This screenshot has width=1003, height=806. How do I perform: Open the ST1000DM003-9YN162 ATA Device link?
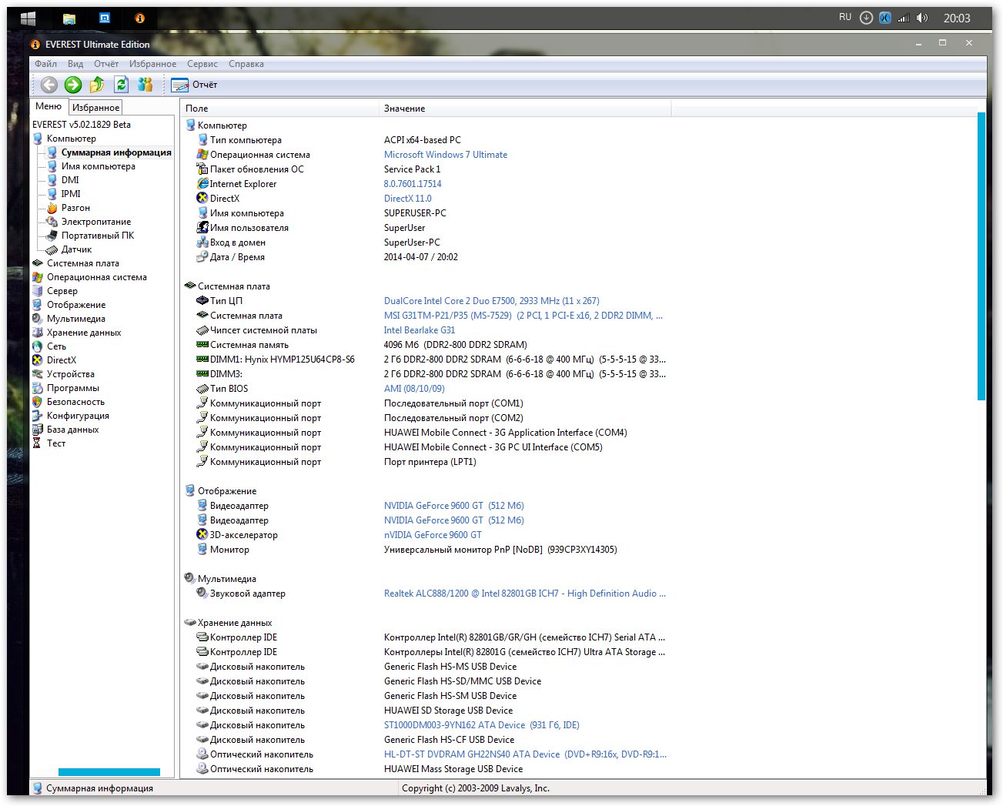(482, 725)
